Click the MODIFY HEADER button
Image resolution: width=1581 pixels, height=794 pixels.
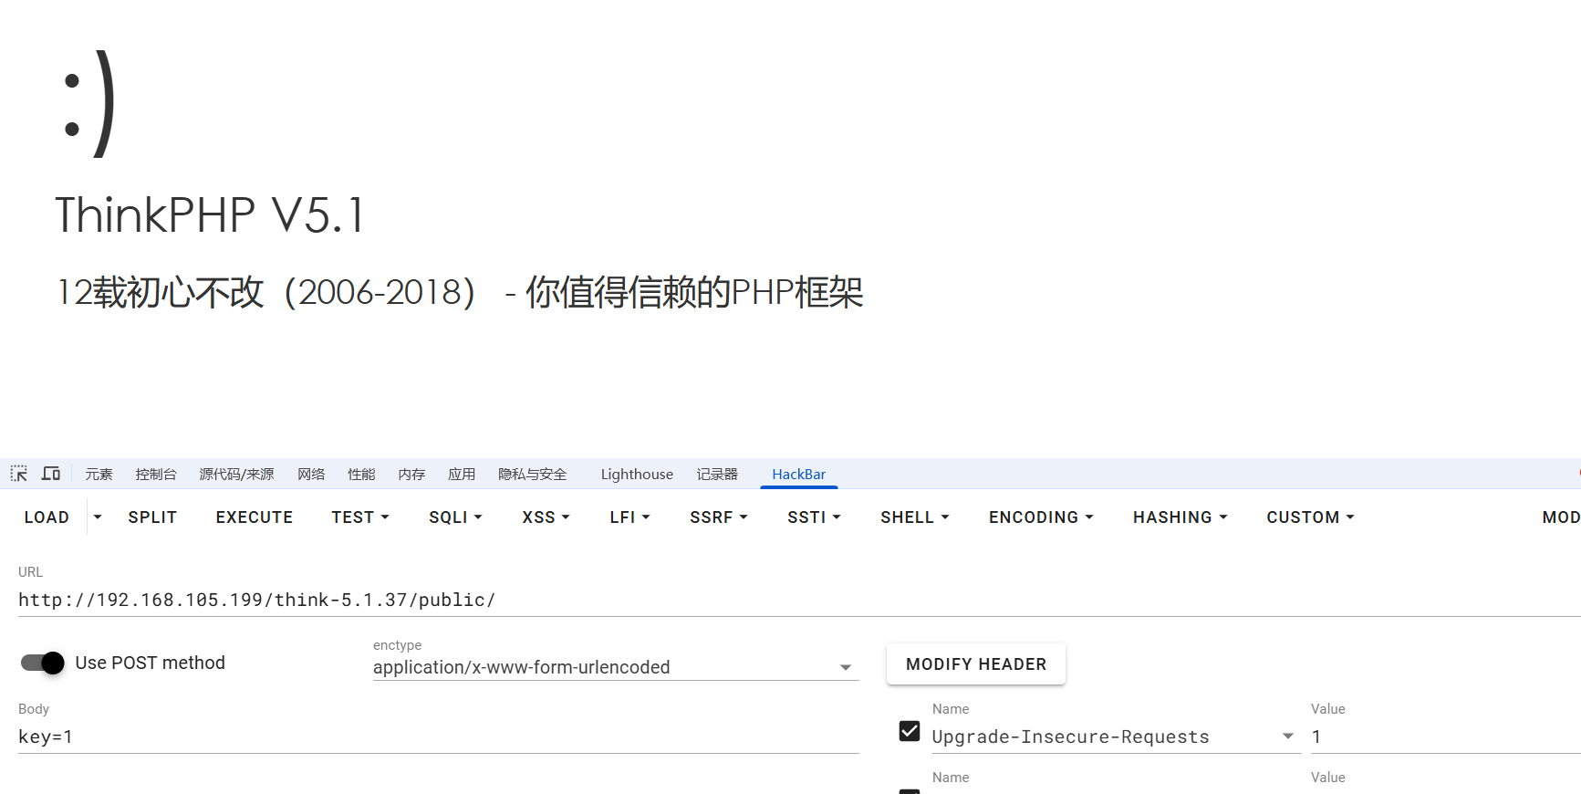click(x=976, y=664)
